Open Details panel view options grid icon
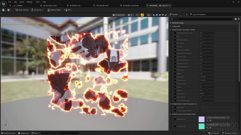The width and height of the screenshot is (241, 135). [x=236, y=19]
